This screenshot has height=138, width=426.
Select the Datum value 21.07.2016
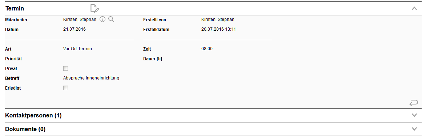point(75,29)
